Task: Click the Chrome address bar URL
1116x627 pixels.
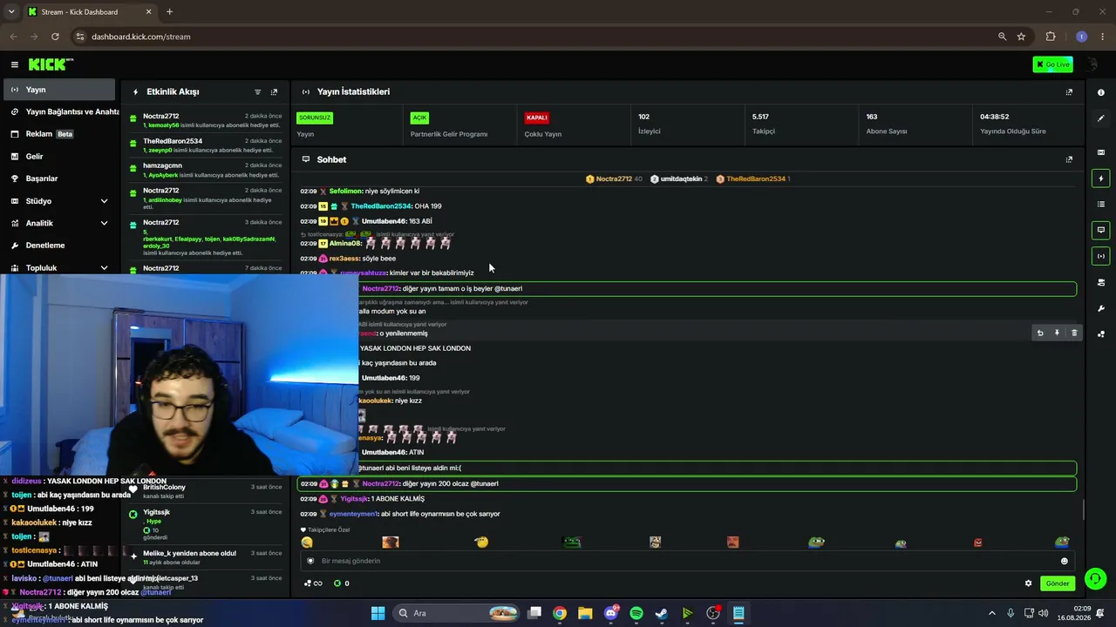Action: pyautogui.click(x=140, y=37)
